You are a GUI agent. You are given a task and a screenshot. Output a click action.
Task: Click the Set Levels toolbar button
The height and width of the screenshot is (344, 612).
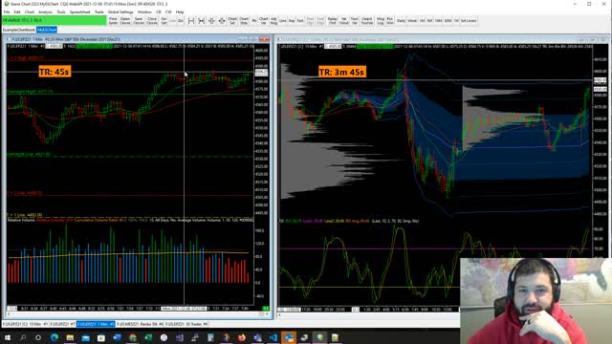point(469,21)
